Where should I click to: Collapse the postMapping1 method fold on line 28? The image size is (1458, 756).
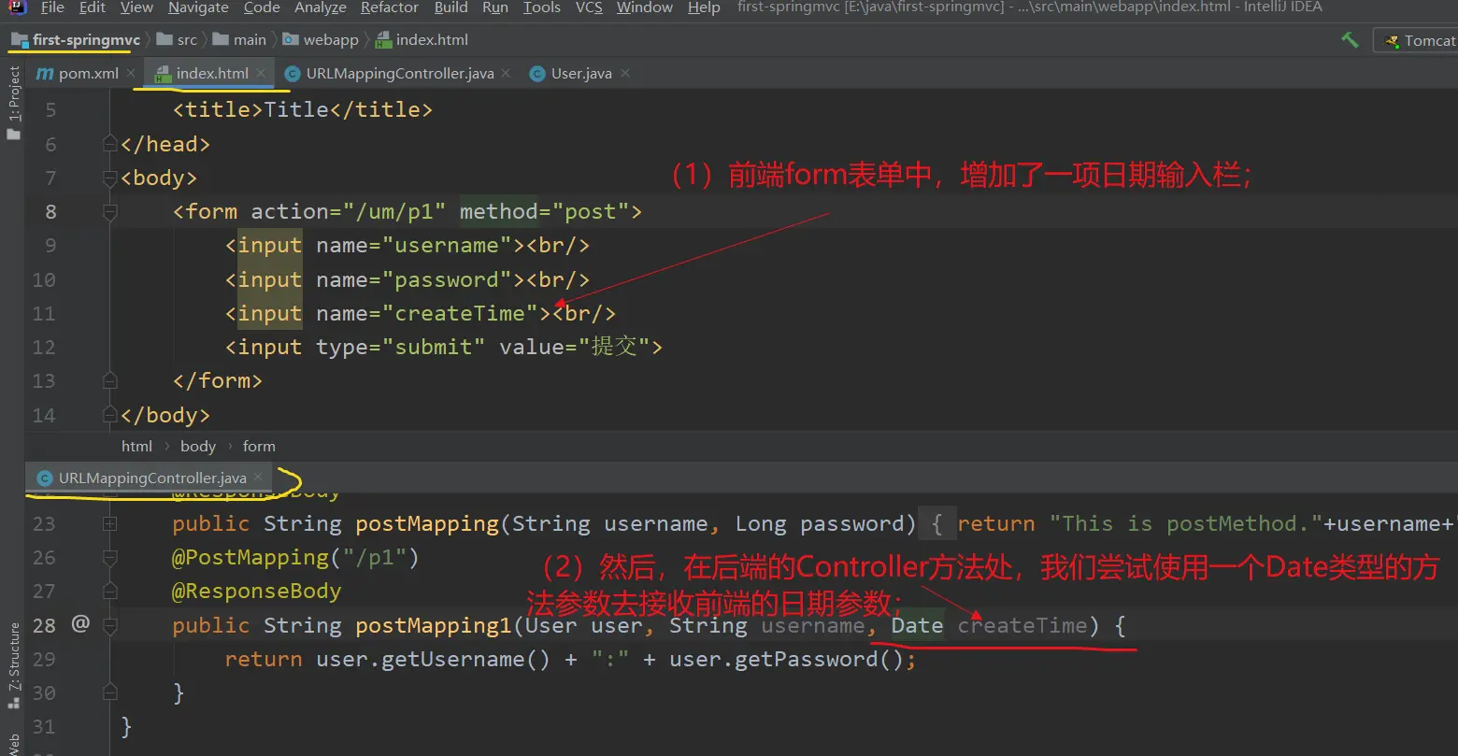coord(110,625)
